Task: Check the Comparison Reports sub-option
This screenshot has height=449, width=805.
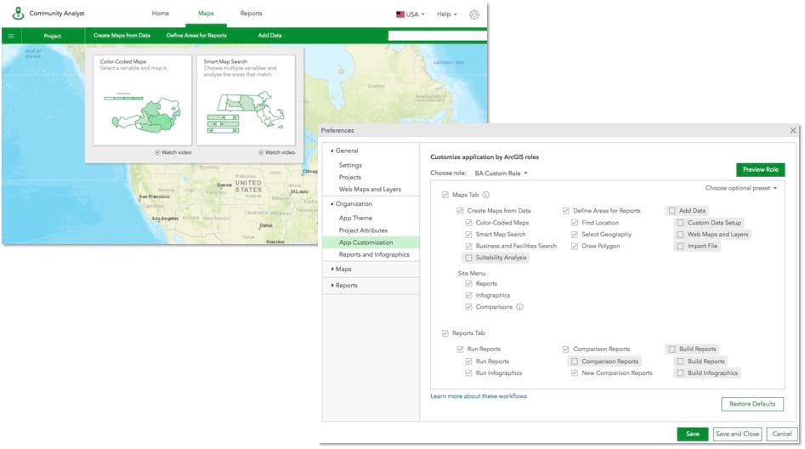Action: [575, 361]
